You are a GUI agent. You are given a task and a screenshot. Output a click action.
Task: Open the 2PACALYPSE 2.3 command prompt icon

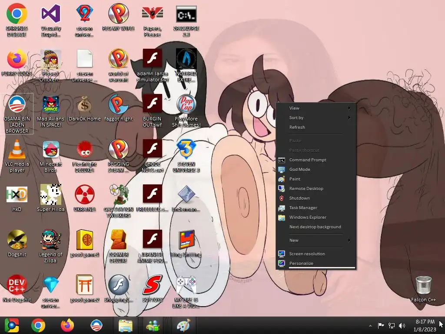click(x=186, y=13)
